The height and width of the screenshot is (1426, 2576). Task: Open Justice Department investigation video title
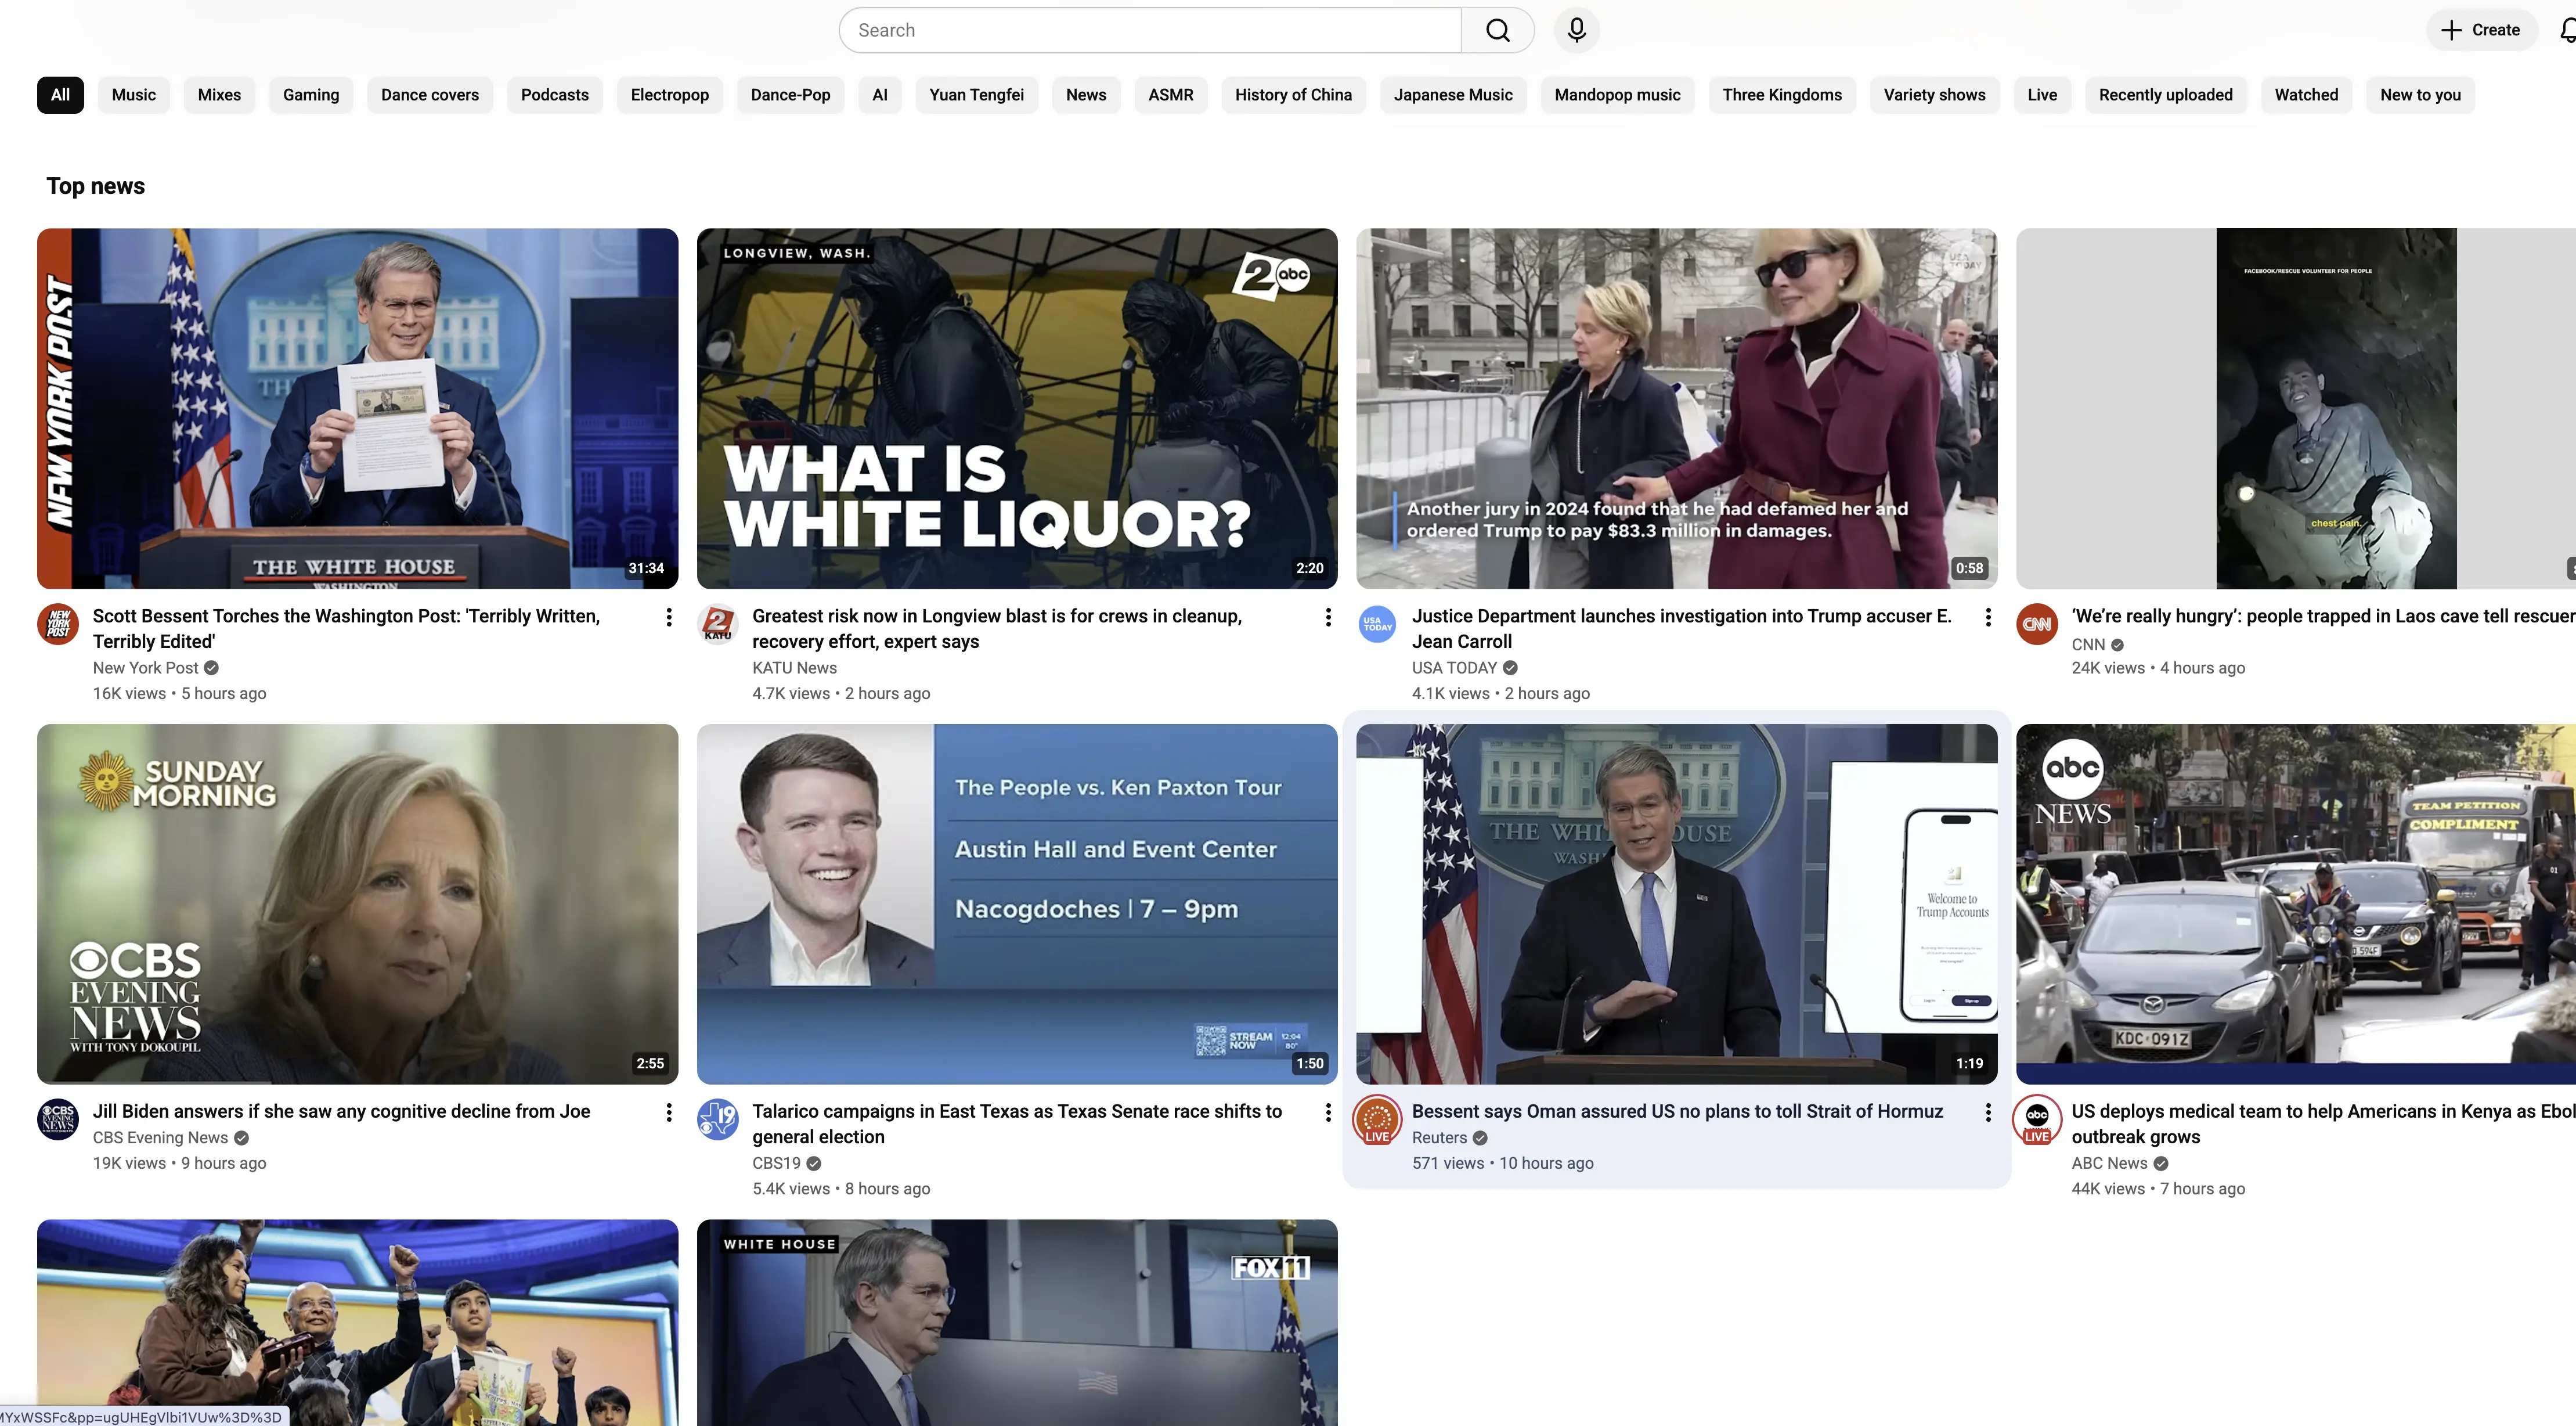point(1681,629)
